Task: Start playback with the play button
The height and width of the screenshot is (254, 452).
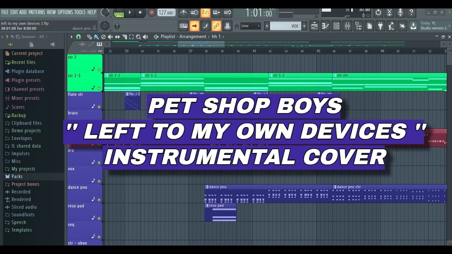Action: point(130,12)
